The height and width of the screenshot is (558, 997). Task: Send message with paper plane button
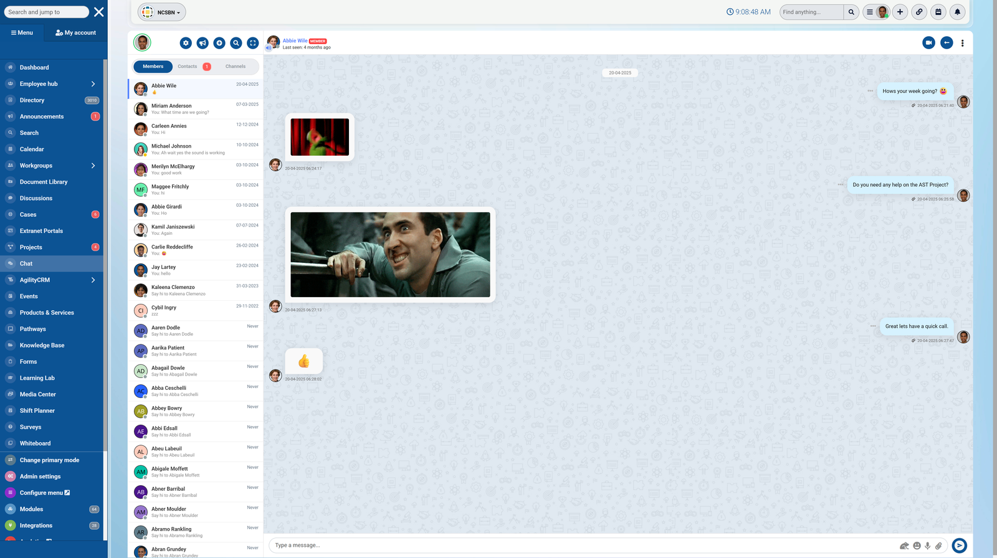coord(959,546)
